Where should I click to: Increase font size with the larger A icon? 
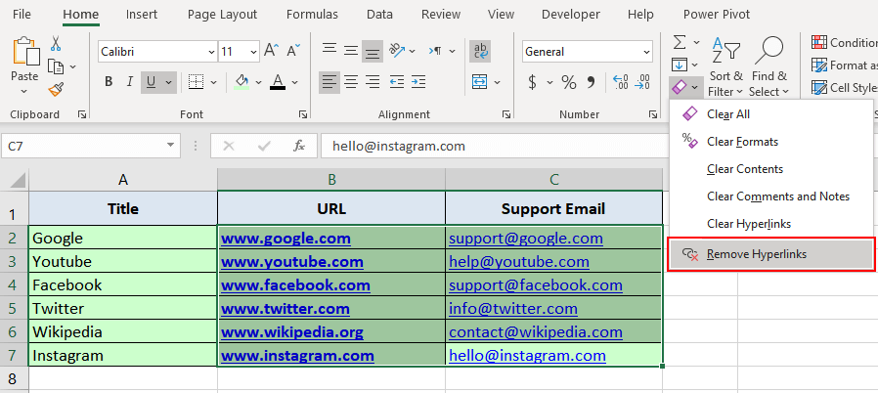pos(272,51)
